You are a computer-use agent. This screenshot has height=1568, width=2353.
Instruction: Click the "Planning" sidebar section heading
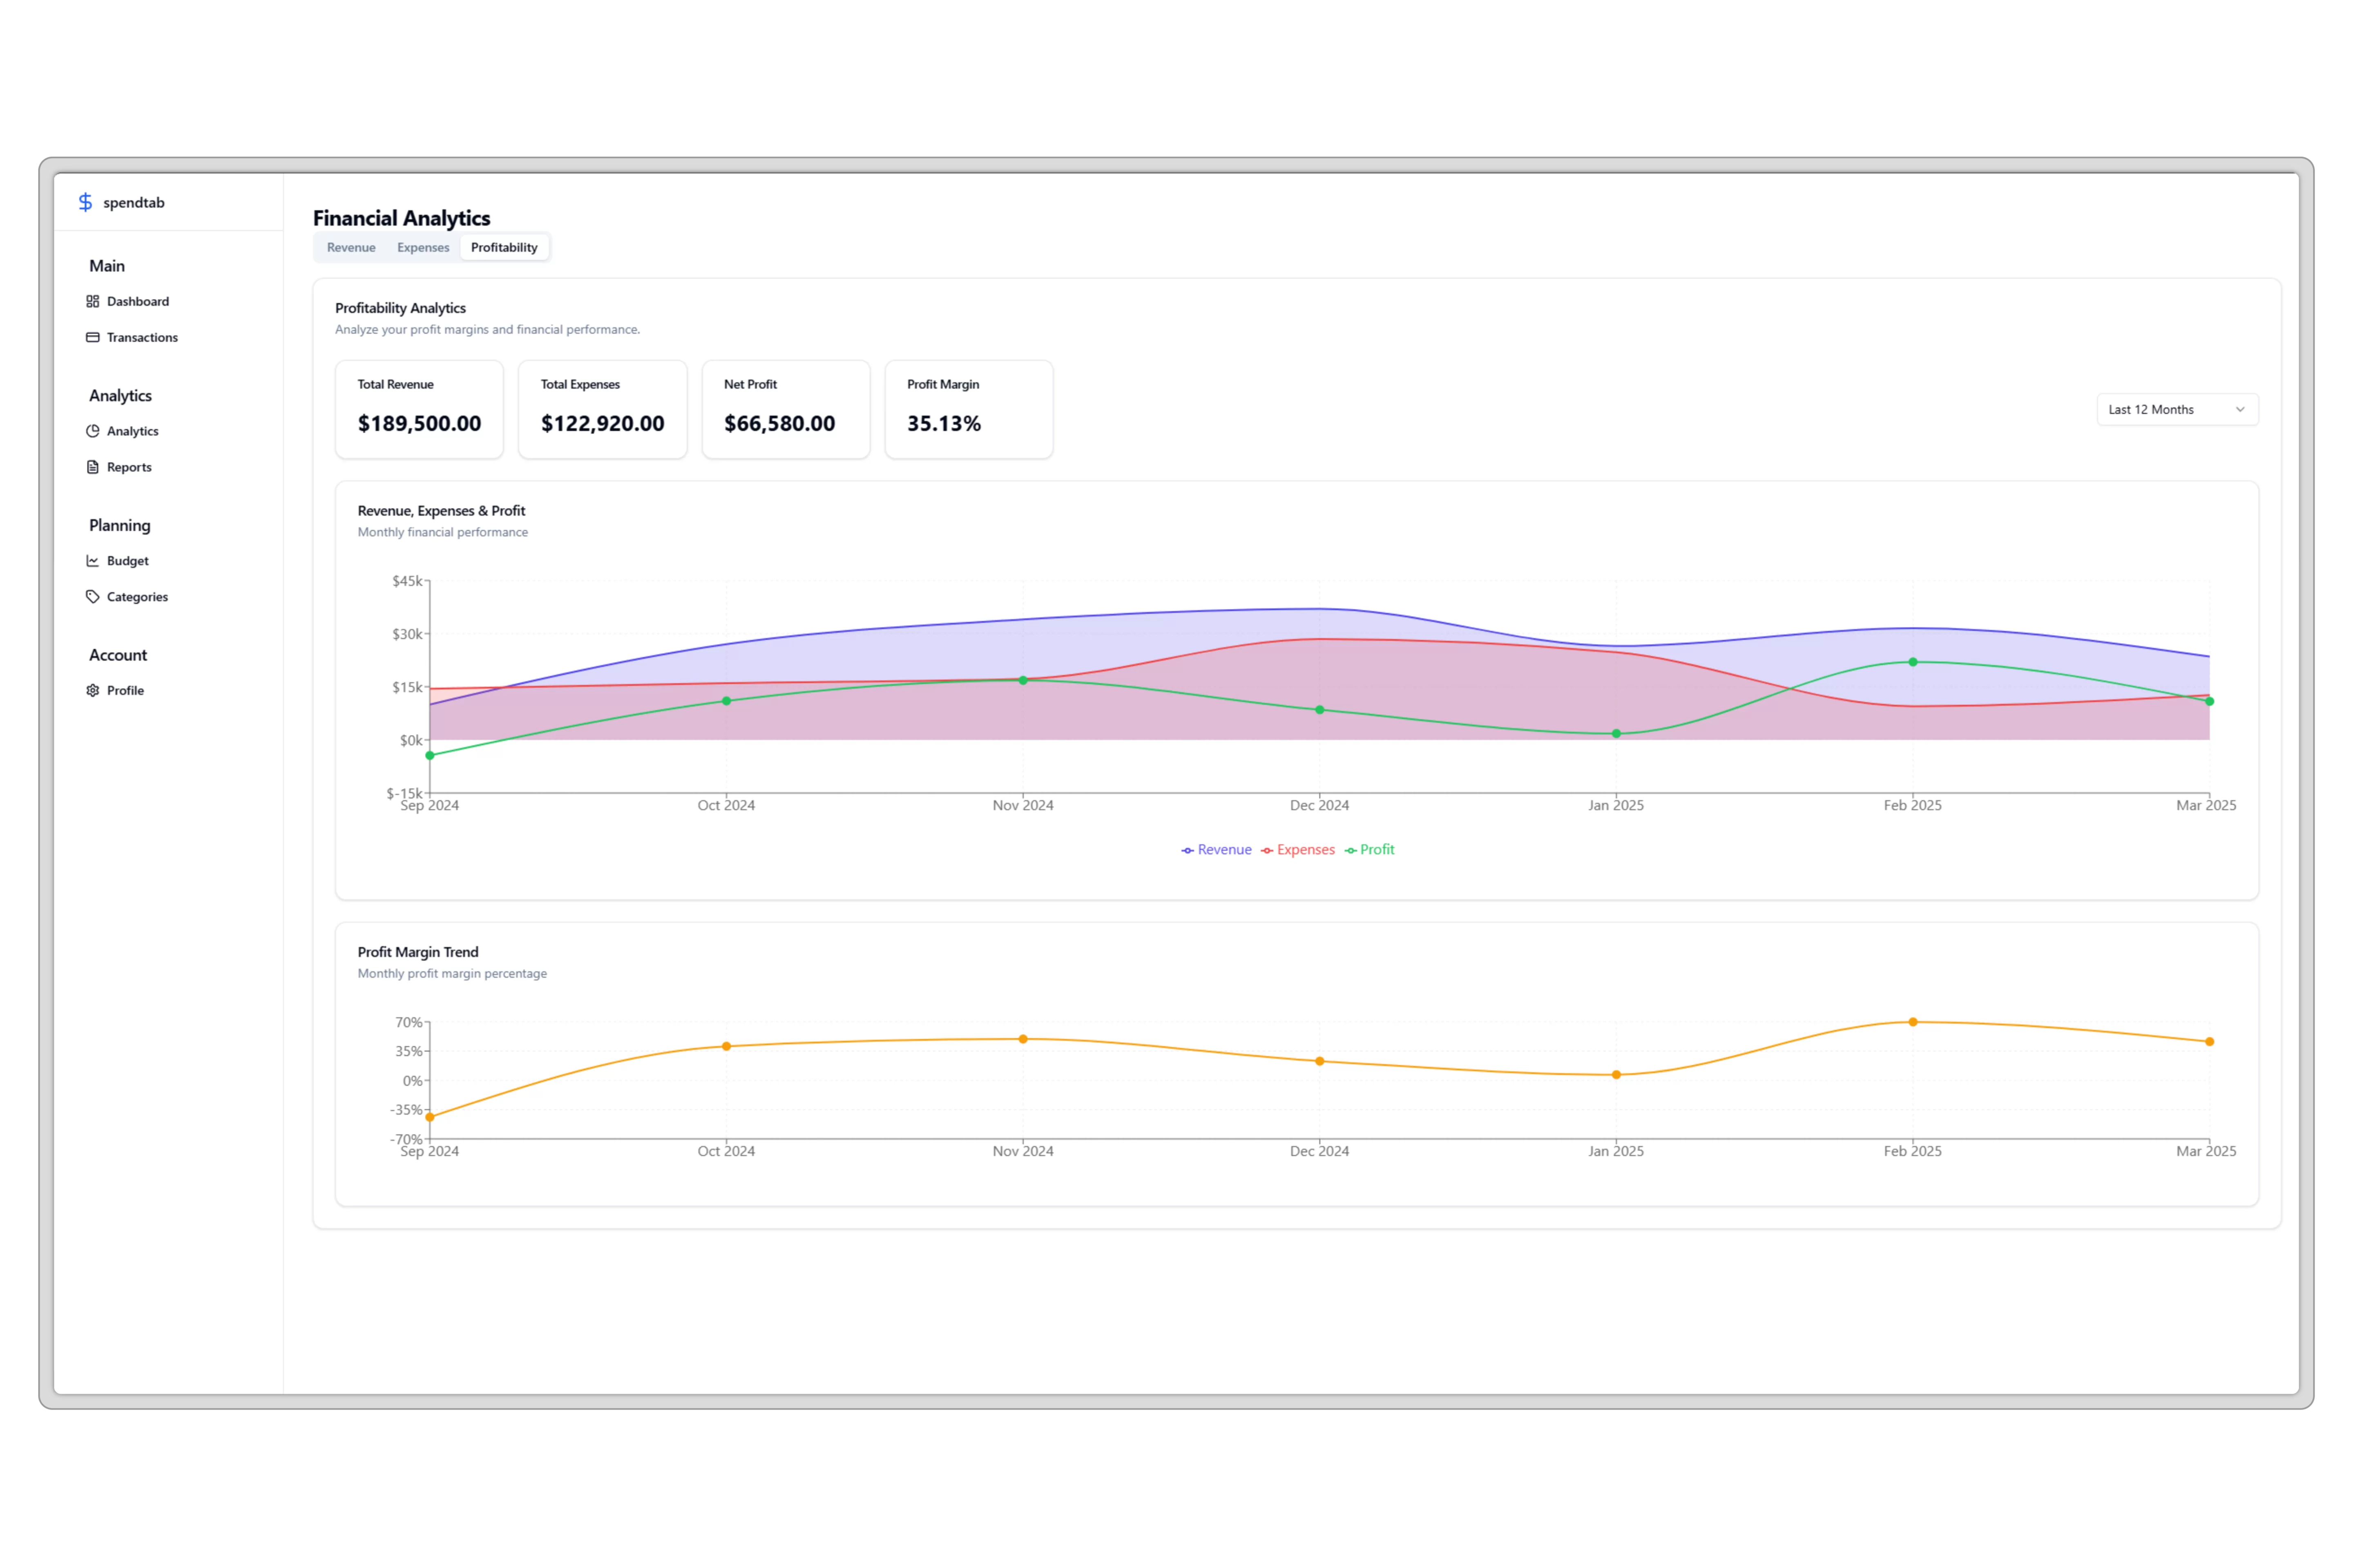click(x=120, y=525)
